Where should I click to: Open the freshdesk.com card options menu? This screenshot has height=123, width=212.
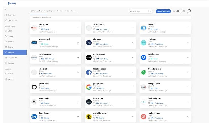[x=187, y=72]
